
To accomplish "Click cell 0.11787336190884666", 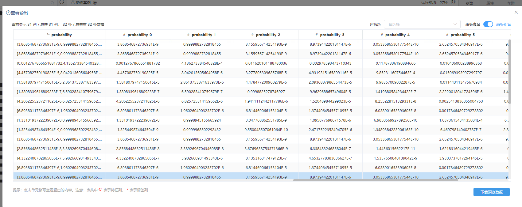I will 395,63.
